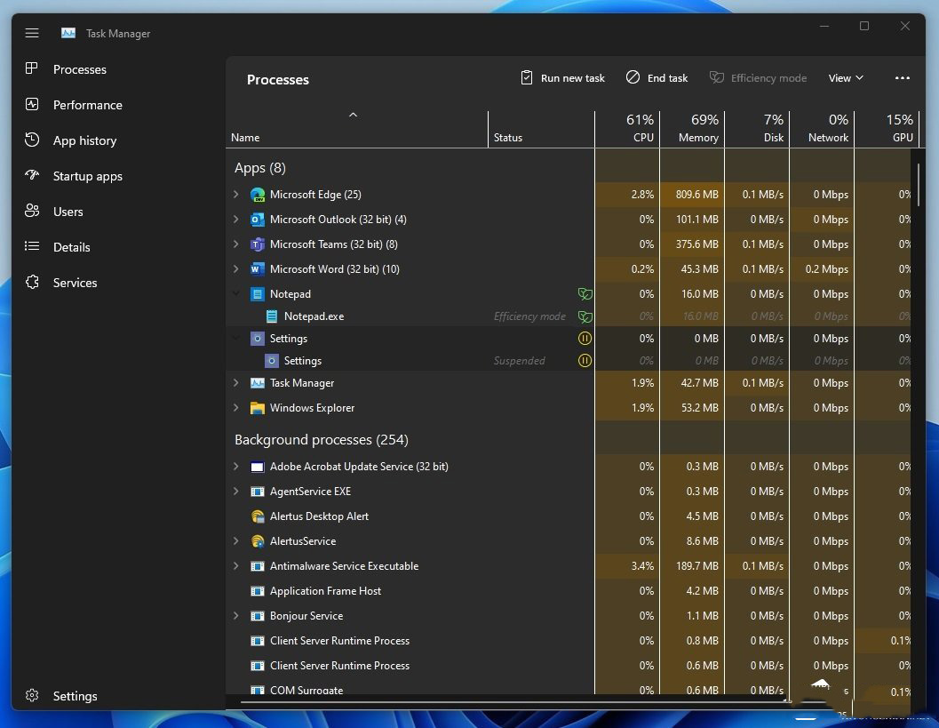Viewport: 939px width, 728px height.
Task: Expand the Windows Explorer process group
Action: pos(236,407)
